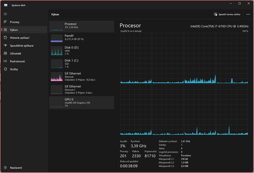The width and height of the screenshot is (254, 173).
Task: Click the Služby puzzle icon
Action: pos(5,69)
